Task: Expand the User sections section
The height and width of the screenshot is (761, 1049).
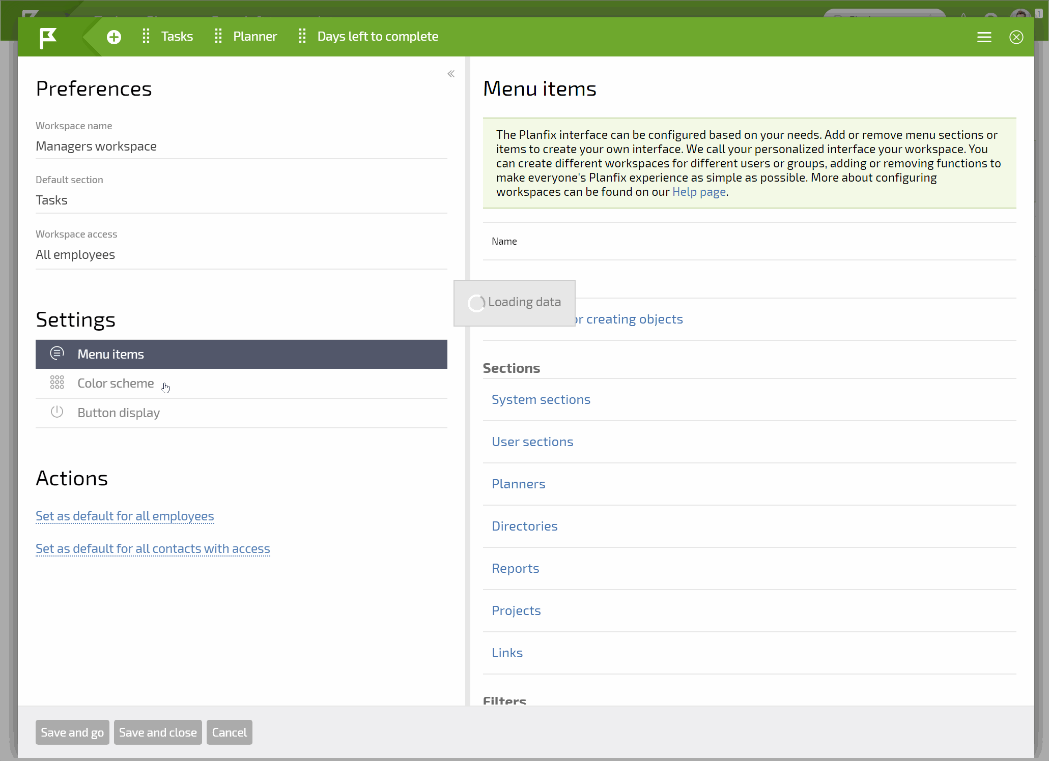Action: pos(533,441)
